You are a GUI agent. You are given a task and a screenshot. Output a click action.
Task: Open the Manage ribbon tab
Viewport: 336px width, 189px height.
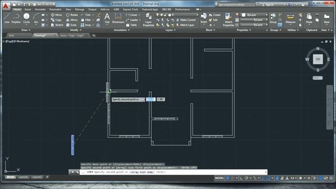point(79,9)
